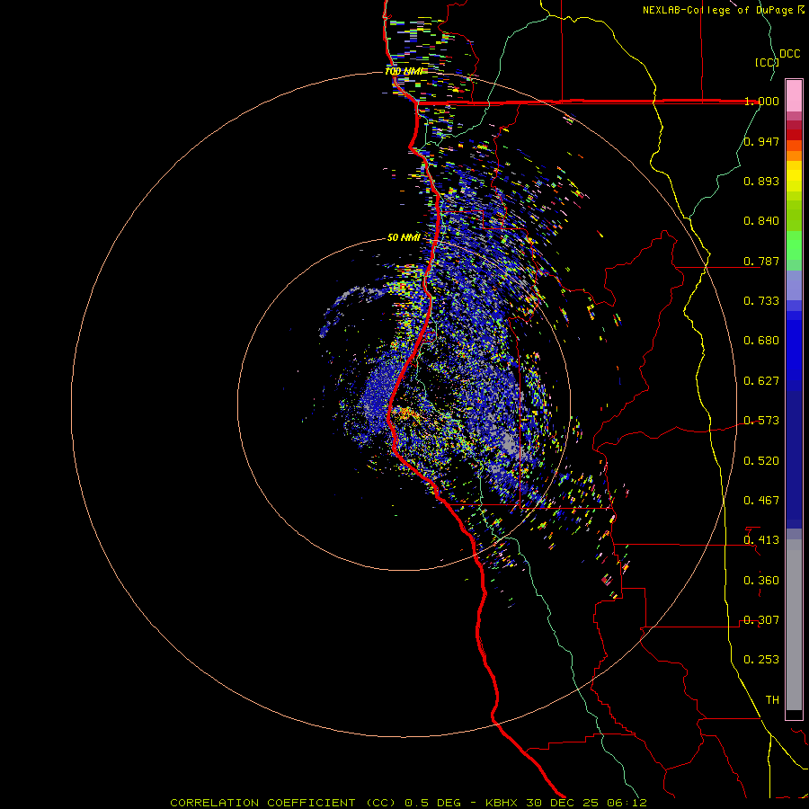The image size is (809, 809).
Task: Click the 0.253 scale value
Action: click(761, 660)
